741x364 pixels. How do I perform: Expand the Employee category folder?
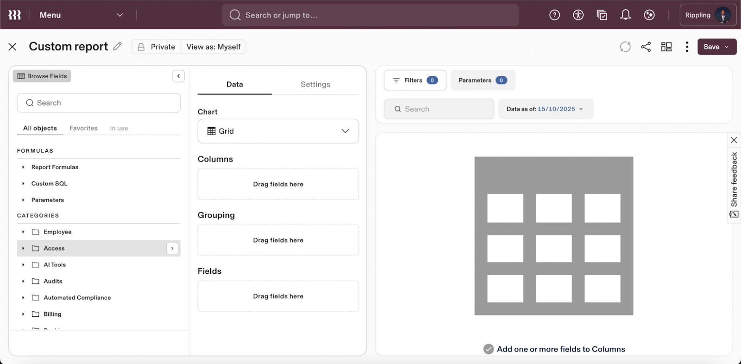point(23,232)
